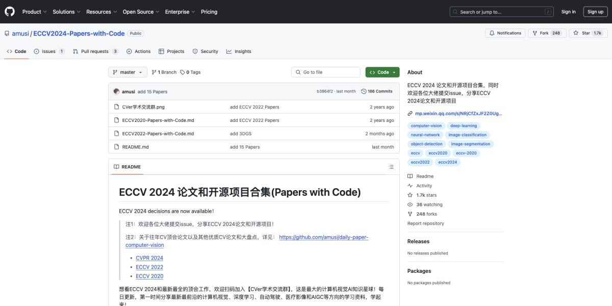Click the Sign up button

595,11
